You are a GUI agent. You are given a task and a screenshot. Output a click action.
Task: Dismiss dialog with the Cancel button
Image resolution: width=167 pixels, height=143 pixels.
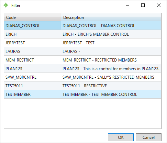(148, 137)
